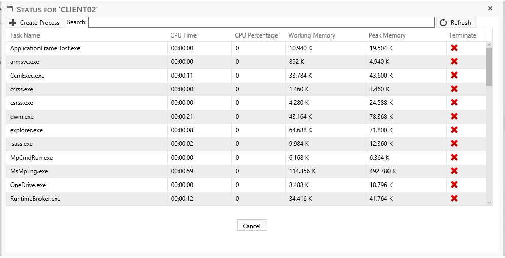Click the scrollbar down arrow

[x=489, y=202]
